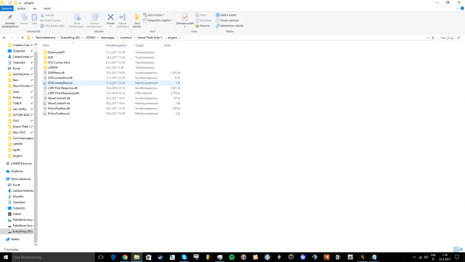Open Uusi kohde dropdown
This screenshot has height=262, width=465.
point(153,15)
